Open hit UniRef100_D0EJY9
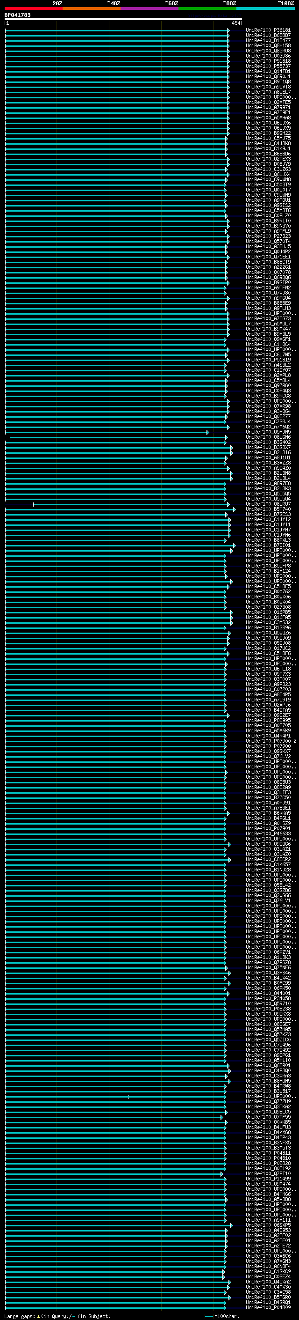The width and height of the screenshot is (299, 1320). [268, 164]
